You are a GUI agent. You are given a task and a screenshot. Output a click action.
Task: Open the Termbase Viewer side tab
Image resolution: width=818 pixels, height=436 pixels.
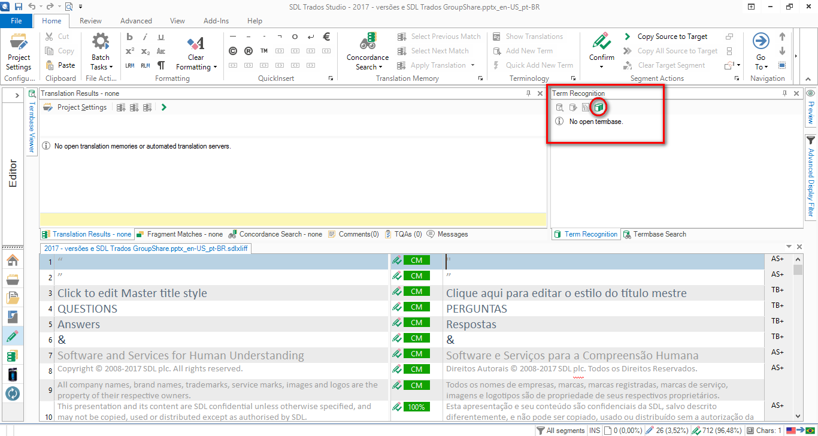32,122
